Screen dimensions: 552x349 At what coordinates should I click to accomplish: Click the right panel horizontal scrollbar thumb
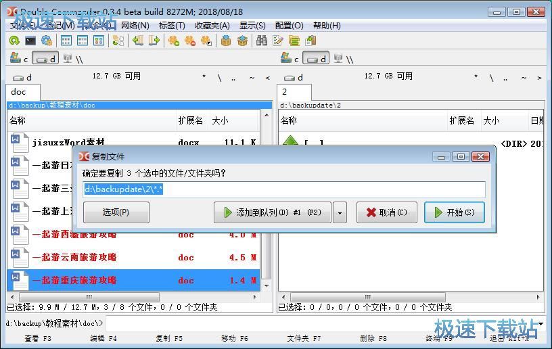(x=367, y=297)
